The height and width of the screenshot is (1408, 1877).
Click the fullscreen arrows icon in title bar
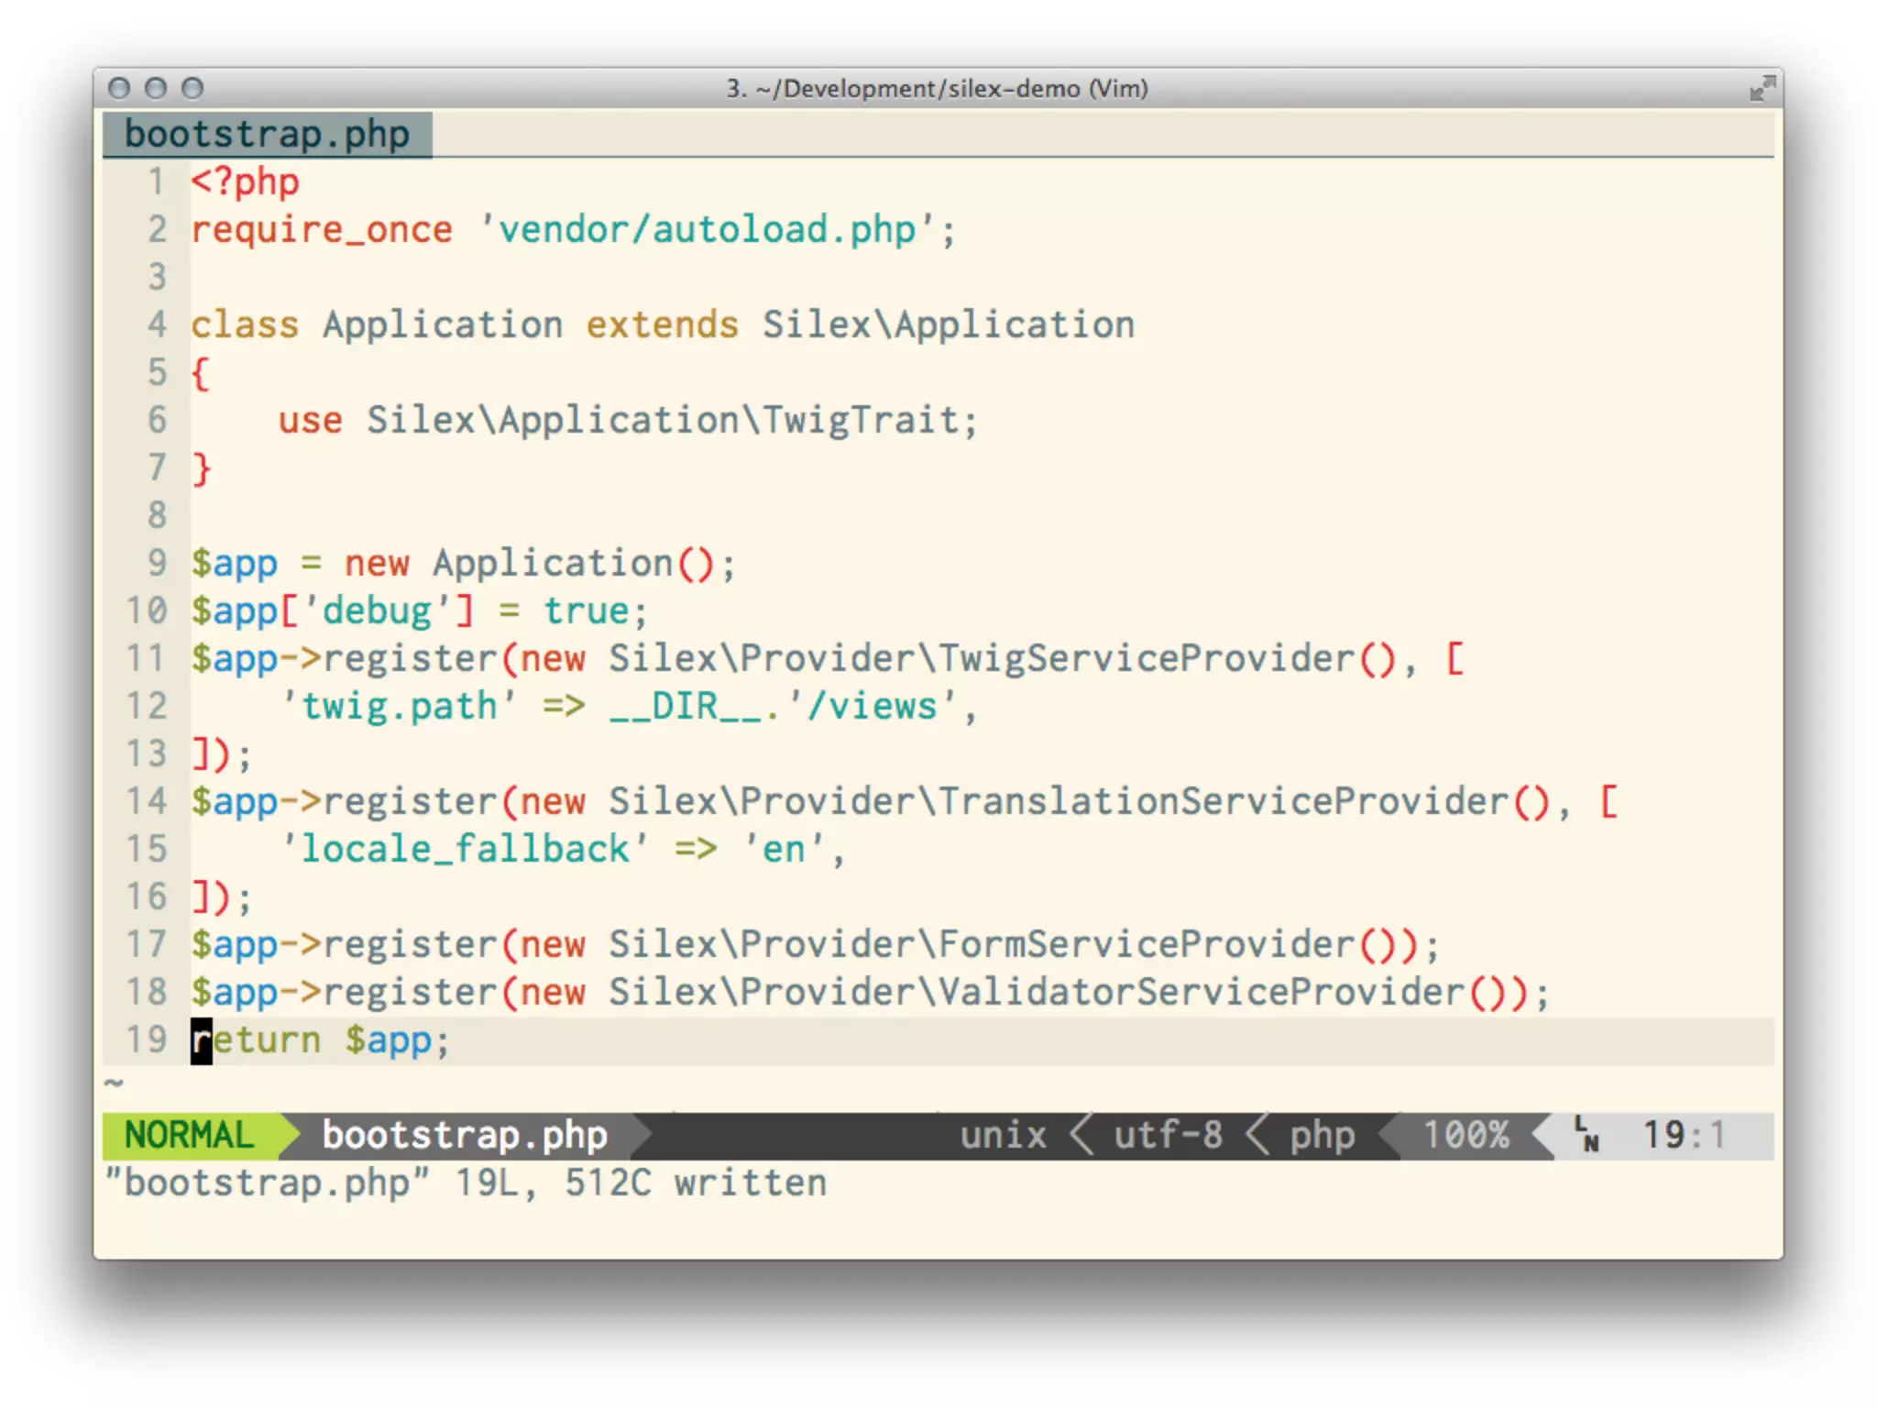tap(1762, 89)
